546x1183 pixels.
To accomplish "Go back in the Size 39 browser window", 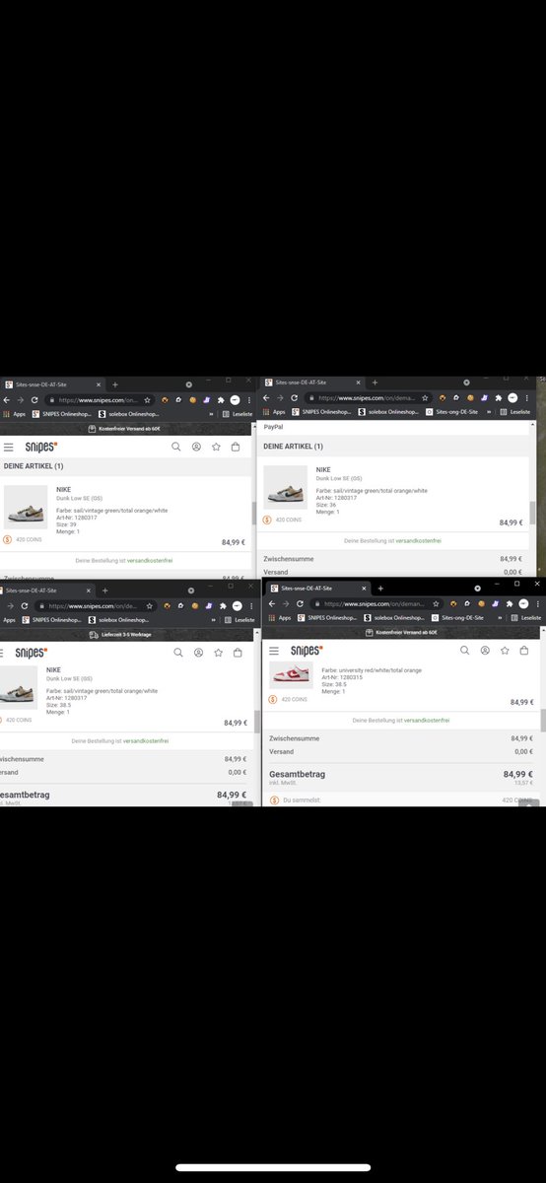I will [7, 400].
